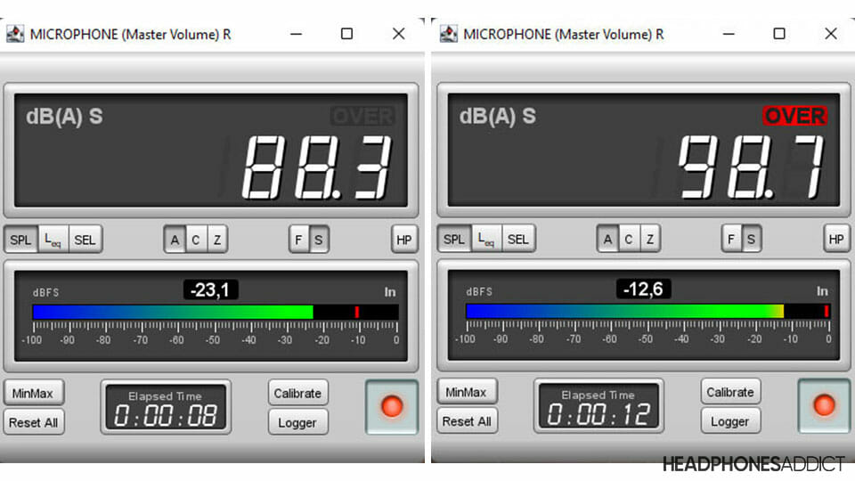Select SPL mode in the left window
855x481 pixels.
[20, 240]
